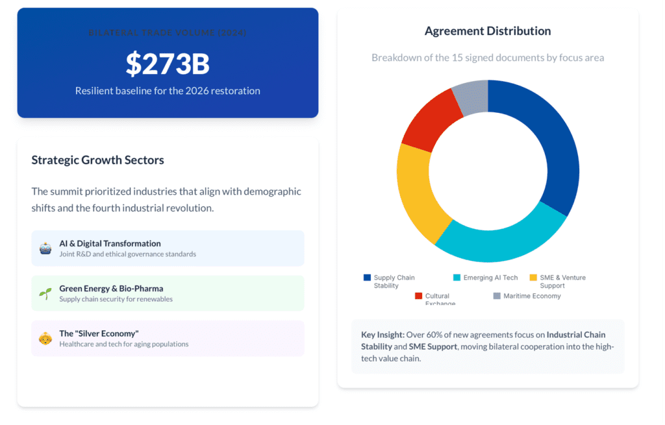Toggle the Maritime Economy legend swatch
Viewport: 665px width, 425px height.
click(497, 296)
